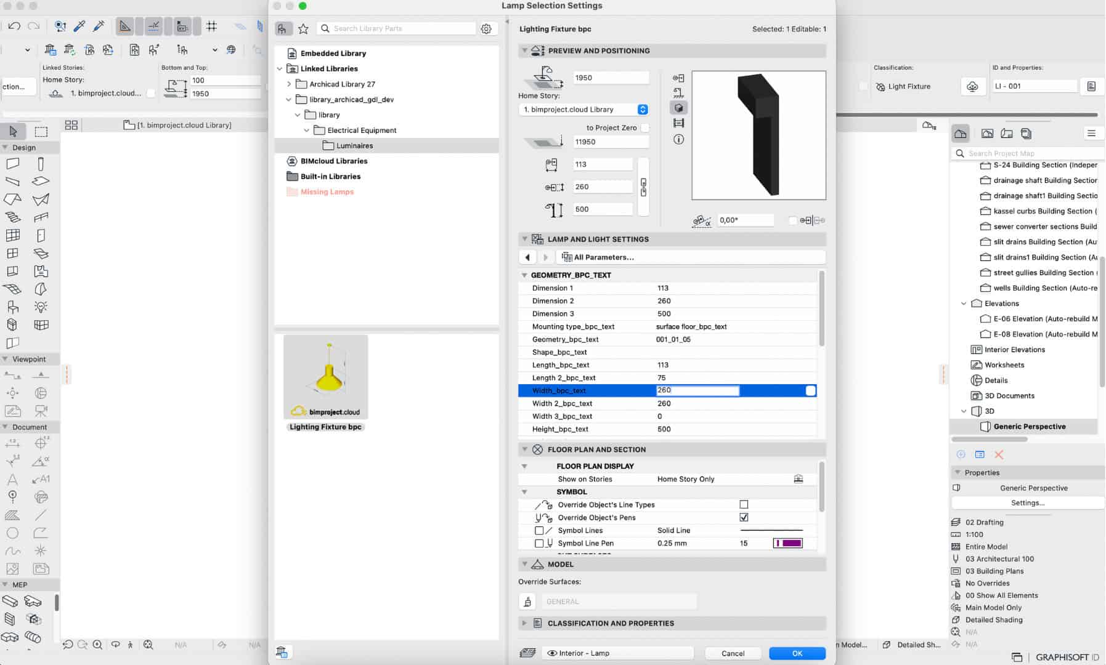Screen dimensions: 1106x665
Task: Click the favorites star icon
Action: point(303,29)
